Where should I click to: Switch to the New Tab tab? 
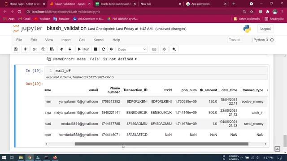tap(161, 4)
